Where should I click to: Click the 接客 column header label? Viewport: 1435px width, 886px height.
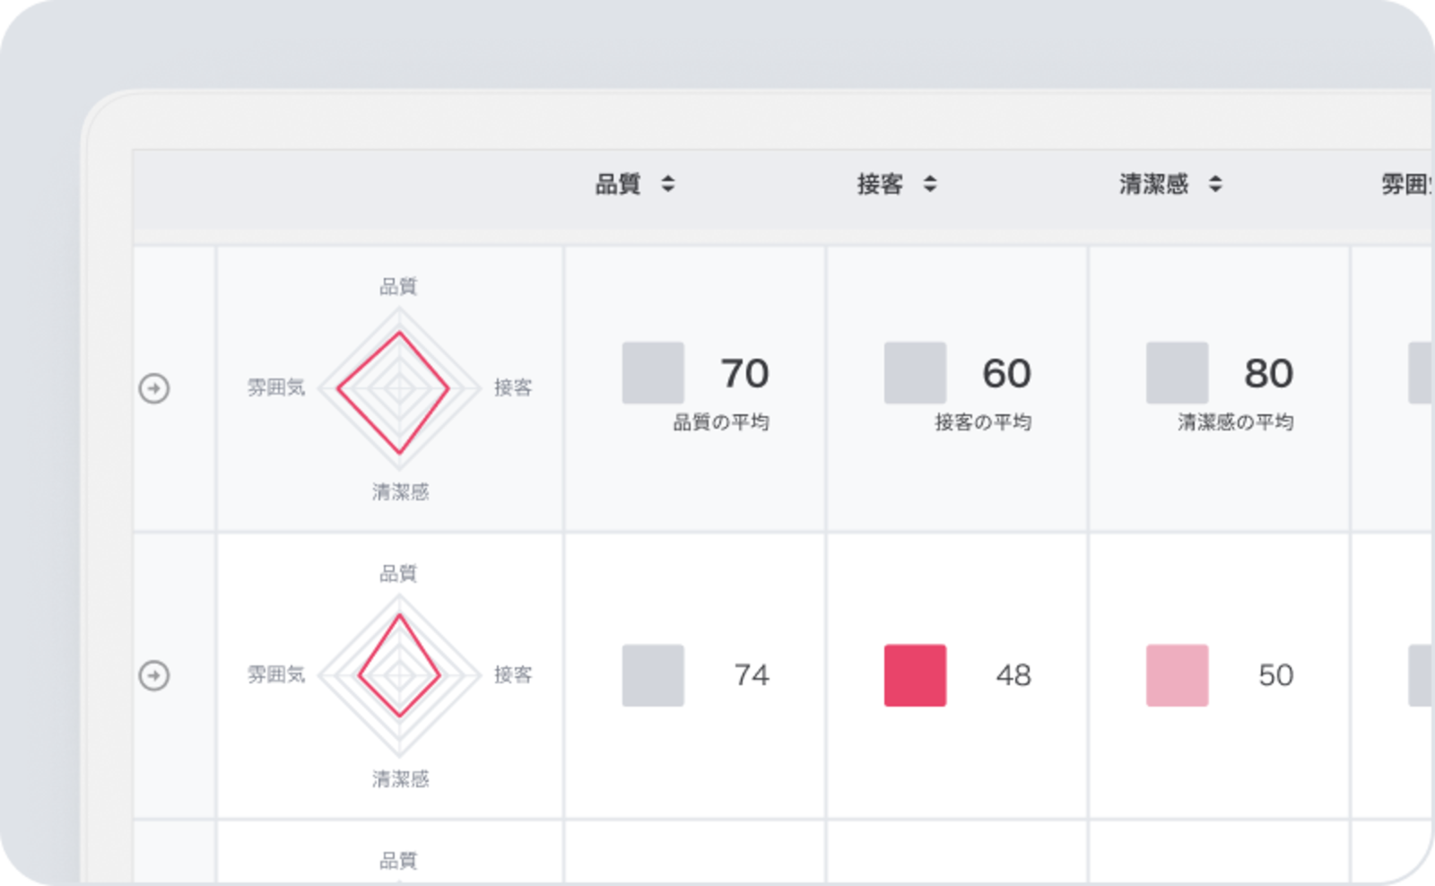coord(880,185)
